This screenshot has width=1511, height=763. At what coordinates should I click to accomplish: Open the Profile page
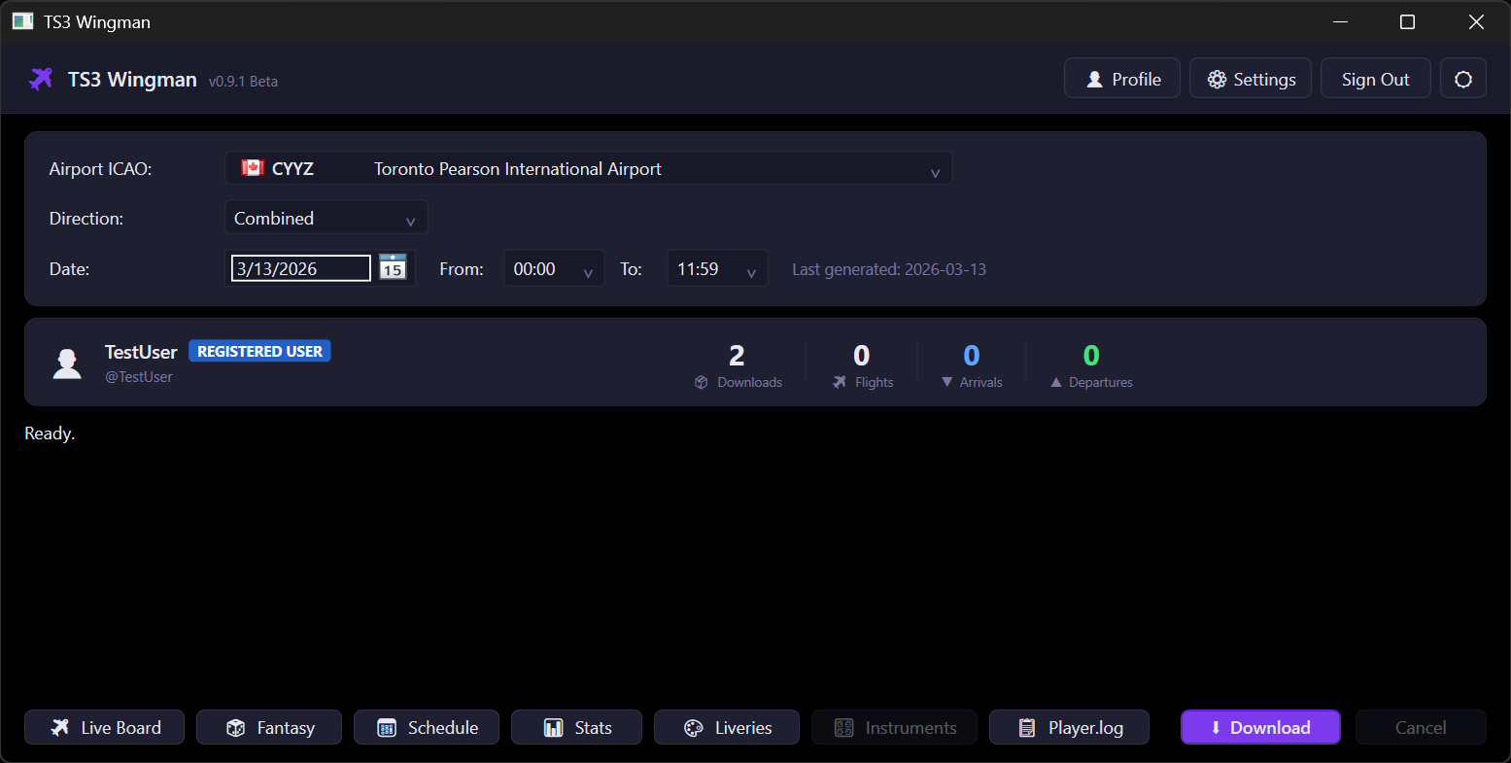(x=1122, y=79)
